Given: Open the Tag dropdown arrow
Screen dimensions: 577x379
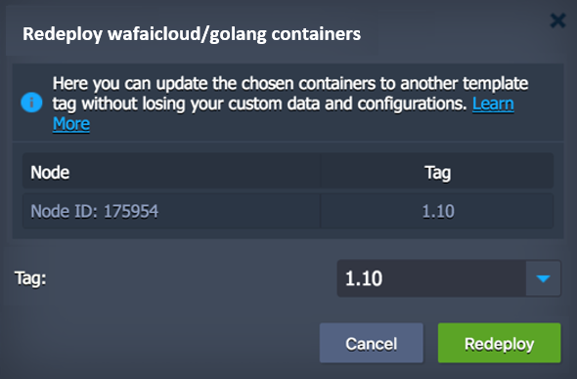Looking at the screenshot, I should (543, 278).
